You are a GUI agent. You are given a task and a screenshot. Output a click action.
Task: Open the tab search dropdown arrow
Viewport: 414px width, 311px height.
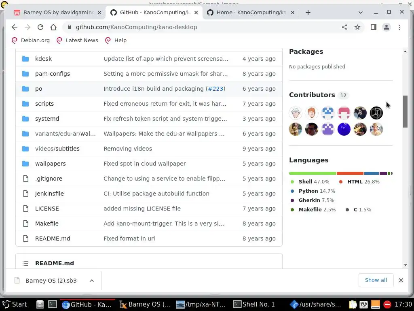[360, 13]
